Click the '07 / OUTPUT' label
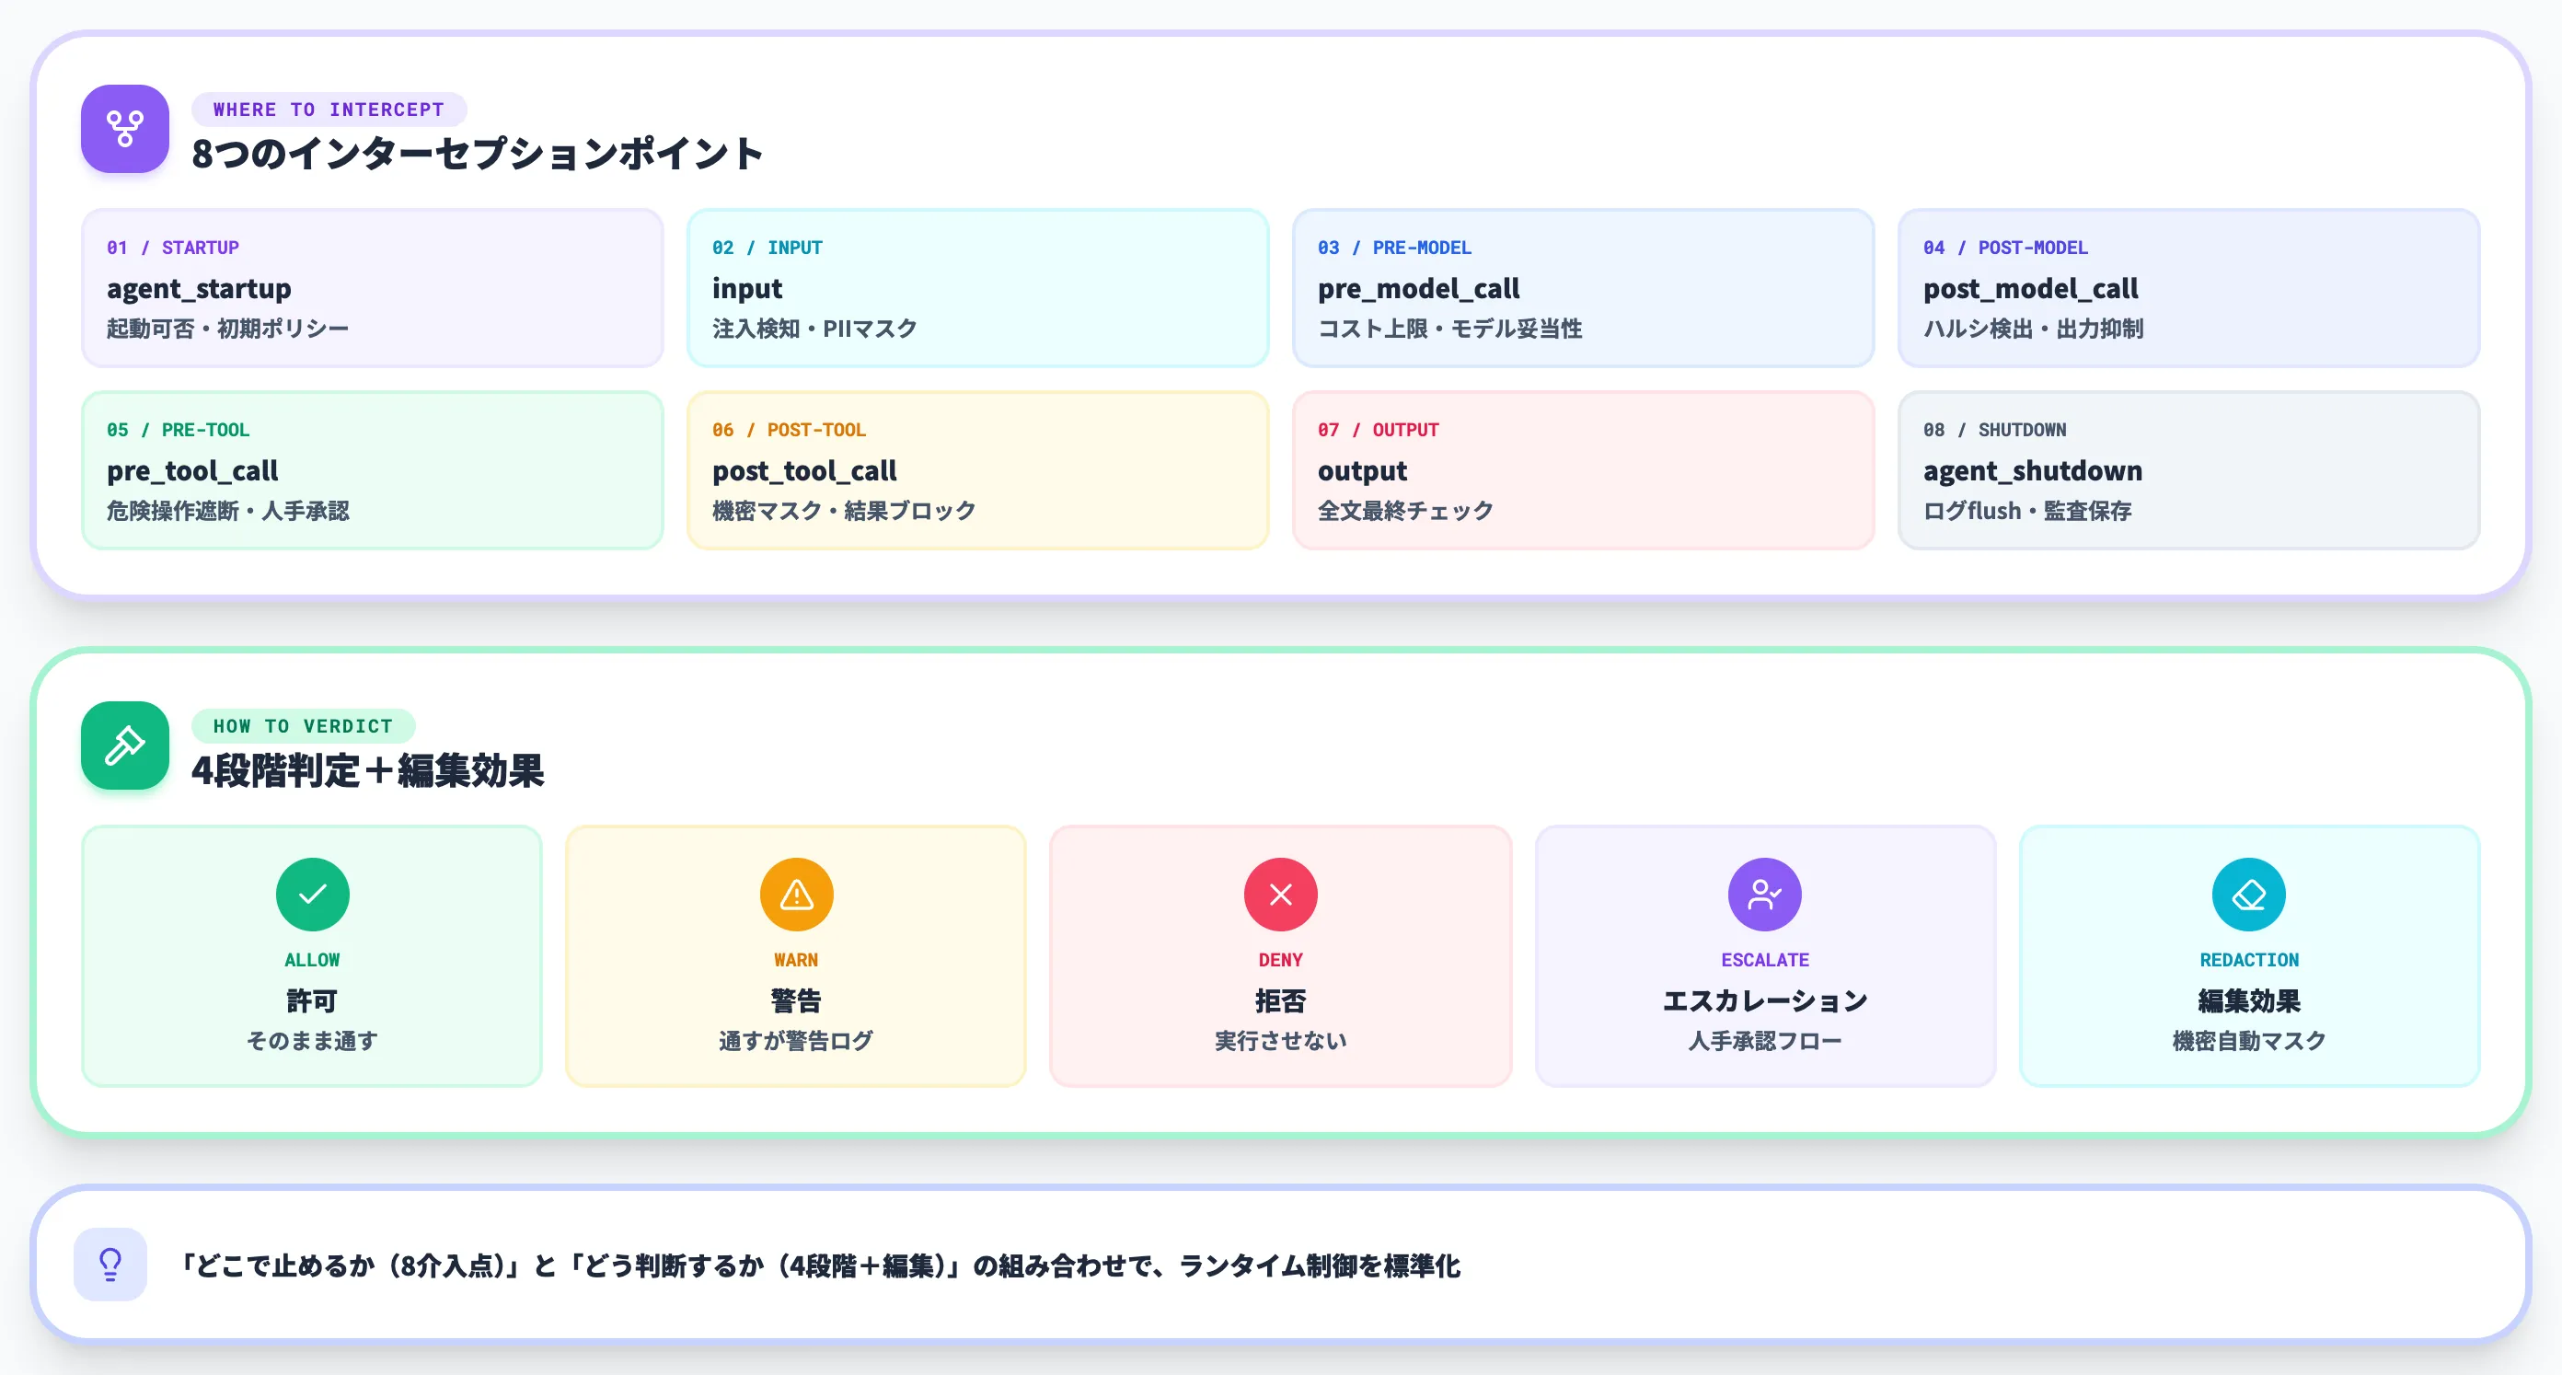Screen dimensions: 2562x1375 1379,430
